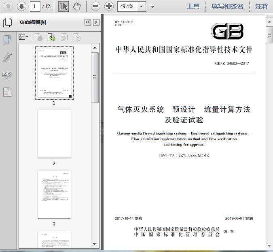The height and width of the screenshot is (252, 273).
Task: Select page 3 thumbnail
Action: point(54,194)
